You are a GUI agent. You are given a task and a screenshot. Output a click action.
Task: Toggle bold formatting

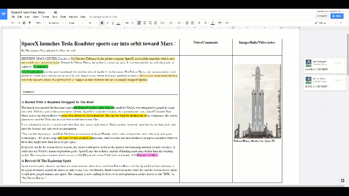click(x=102, y=23)
